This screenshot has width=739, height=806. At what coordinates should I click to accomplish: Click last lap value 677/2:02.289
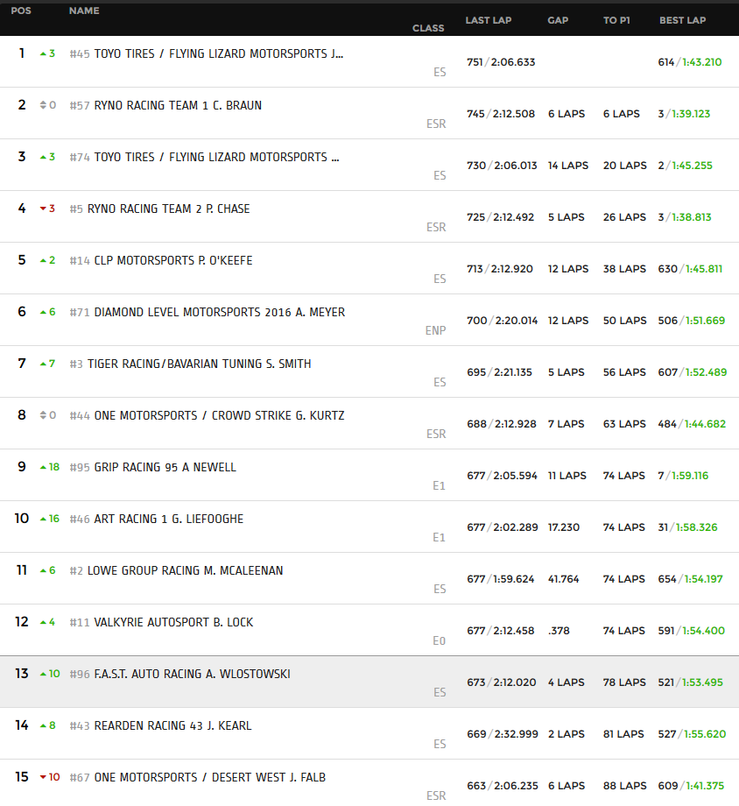(x=503, y=527)
